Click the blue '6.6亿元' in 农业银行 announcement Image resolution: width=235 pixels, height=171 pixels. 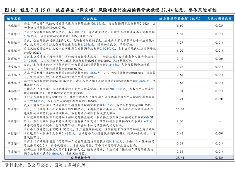(x=99, y=23)
